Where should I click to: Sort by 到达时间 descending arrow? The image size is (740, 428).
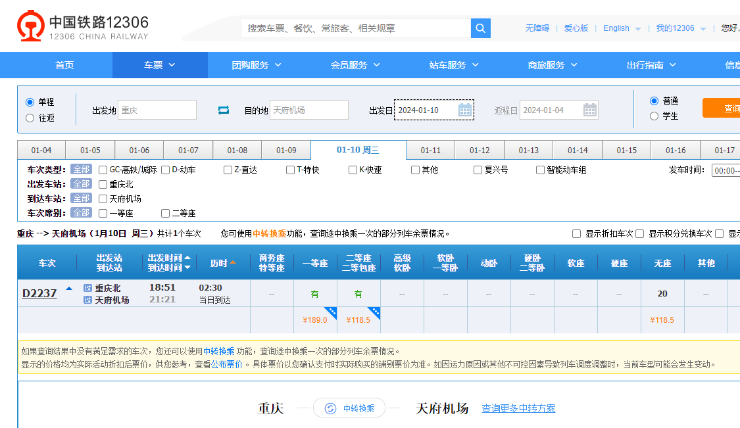pyautogui.click(x=187, y=268)
